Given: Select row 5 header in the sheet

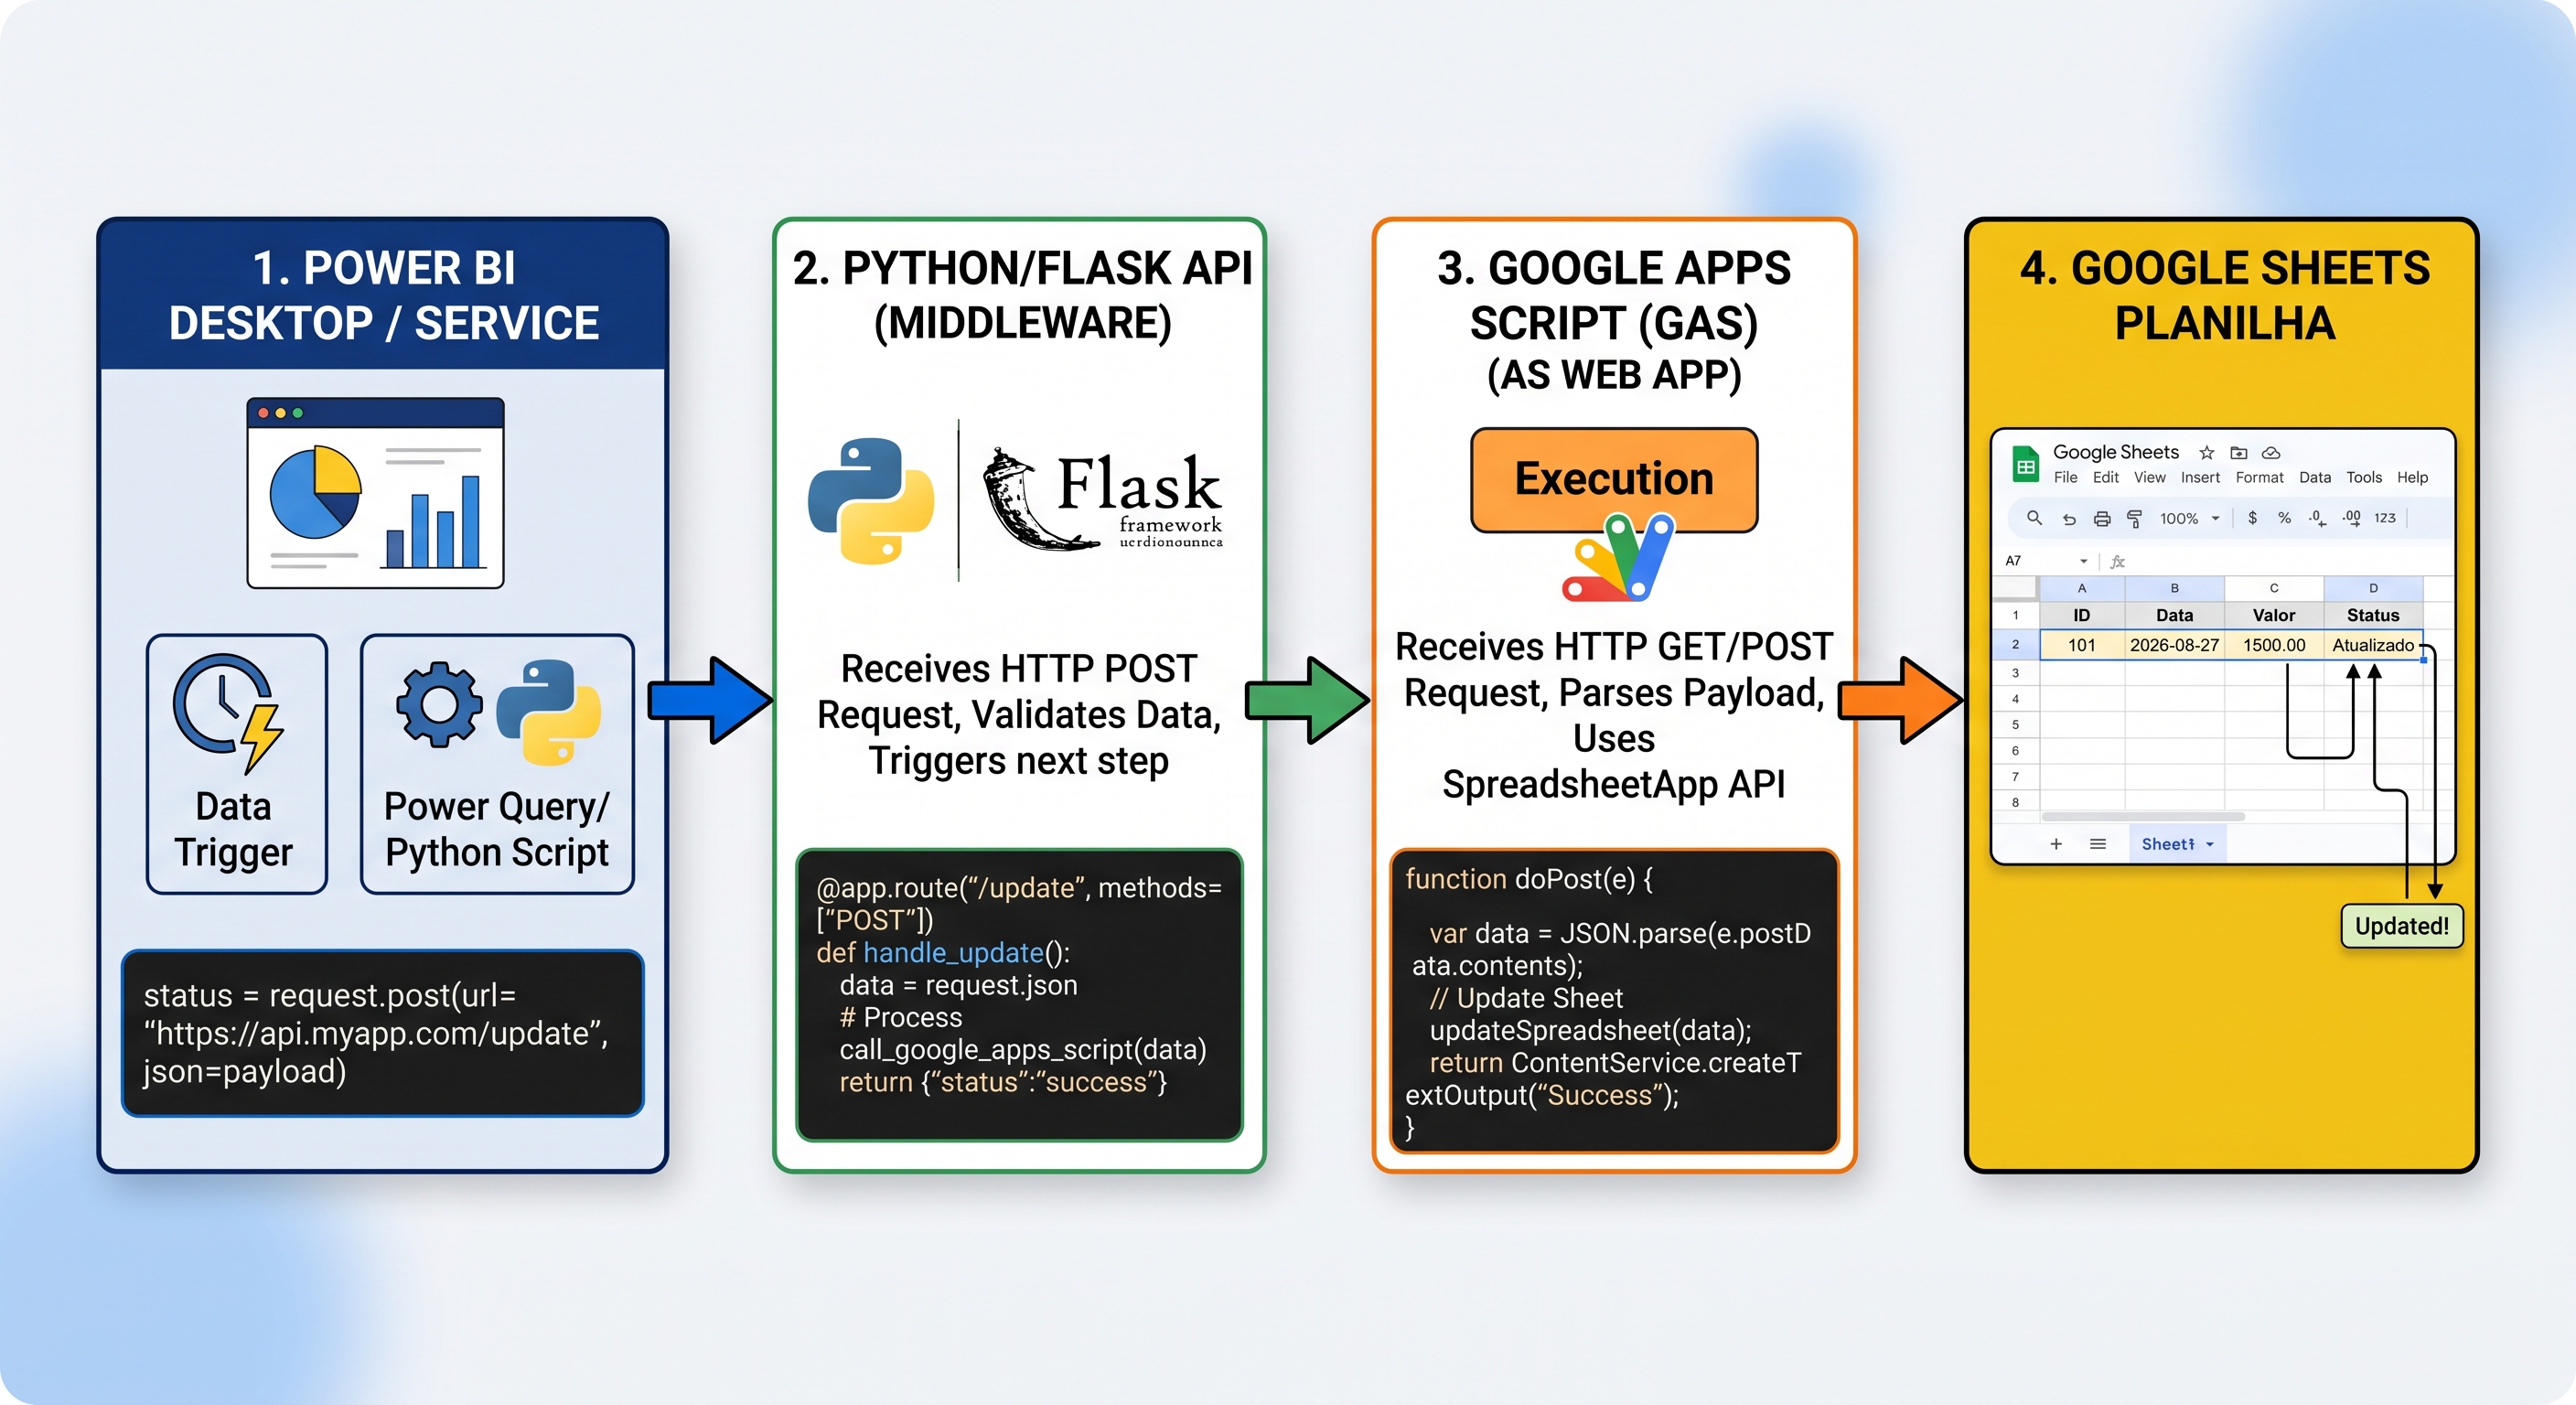Looking at the screenshot, I should pos(2015,724).
